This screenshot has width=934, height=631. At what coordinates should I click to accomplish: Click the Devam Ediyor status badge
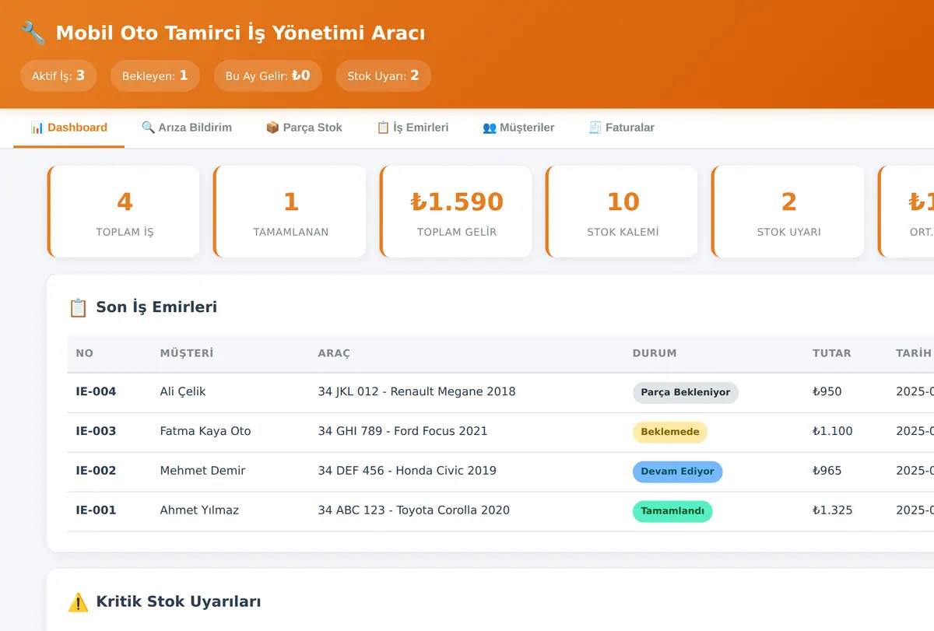[678, 471]
